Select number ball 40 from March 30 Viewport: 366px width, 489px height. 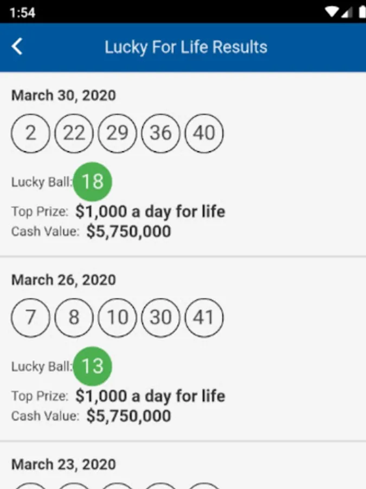tap(204, 133)
